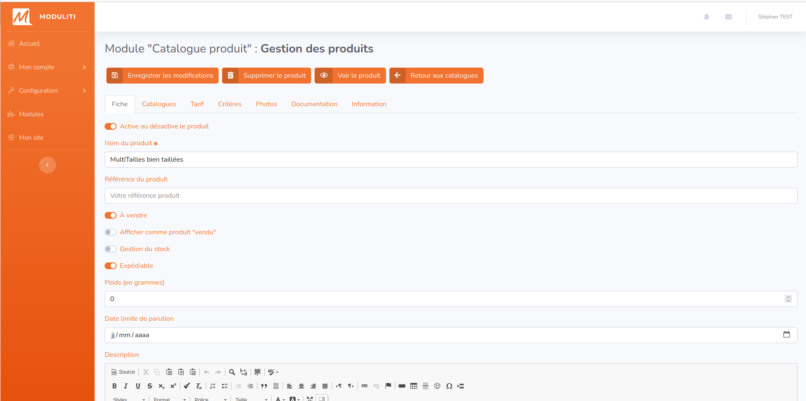This screenshot has width=806, height=401.
Task: Align text right
Action: (313, 386)
